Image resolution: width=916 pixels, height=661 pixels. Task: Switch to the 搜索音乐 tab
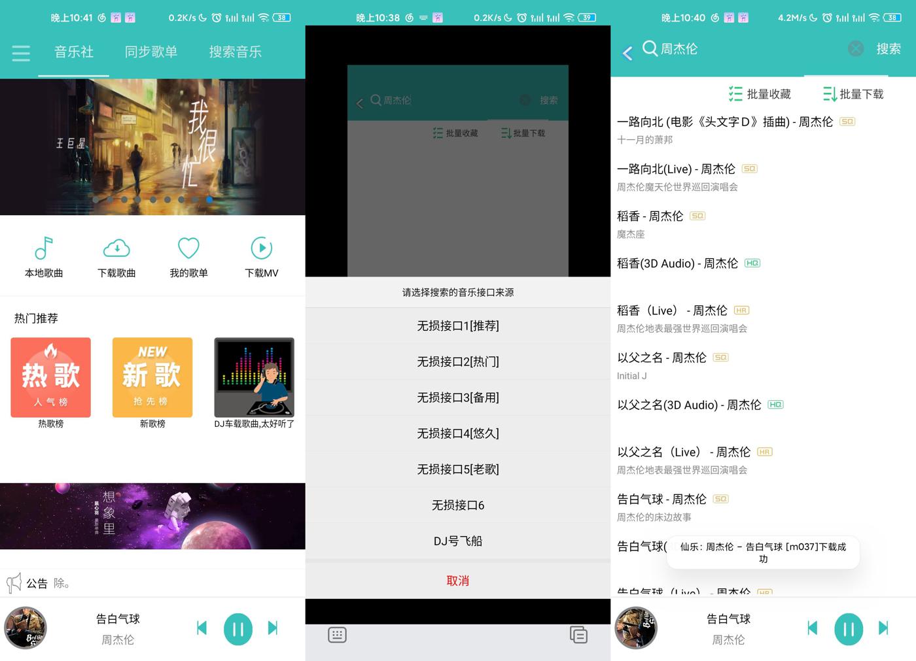click(235, 52)
